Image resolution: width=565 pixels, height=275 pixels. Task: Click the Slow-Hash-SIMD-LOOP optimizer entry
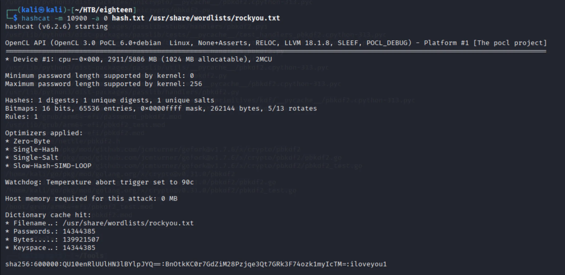(52, 166)
